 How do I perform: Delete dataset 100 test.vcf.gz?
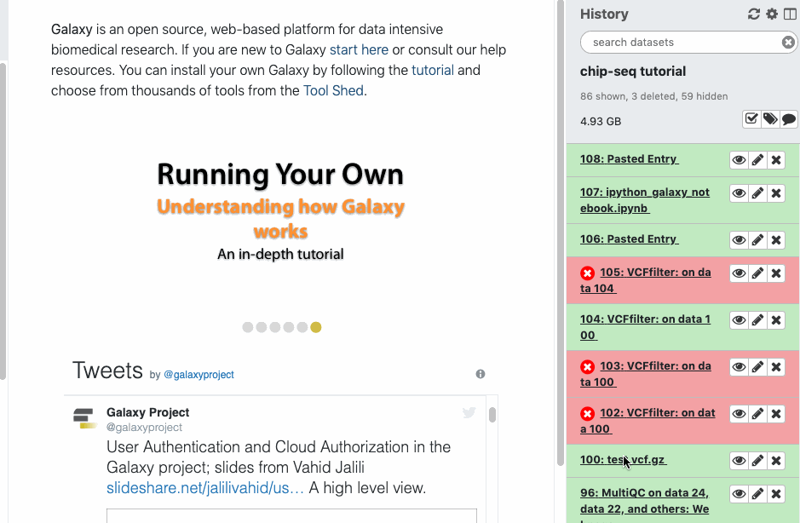pos(776,461)
